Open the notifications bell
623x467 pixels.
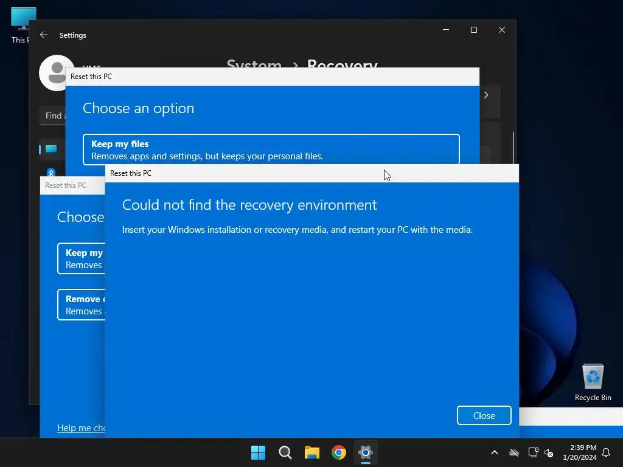coord(606,452)
